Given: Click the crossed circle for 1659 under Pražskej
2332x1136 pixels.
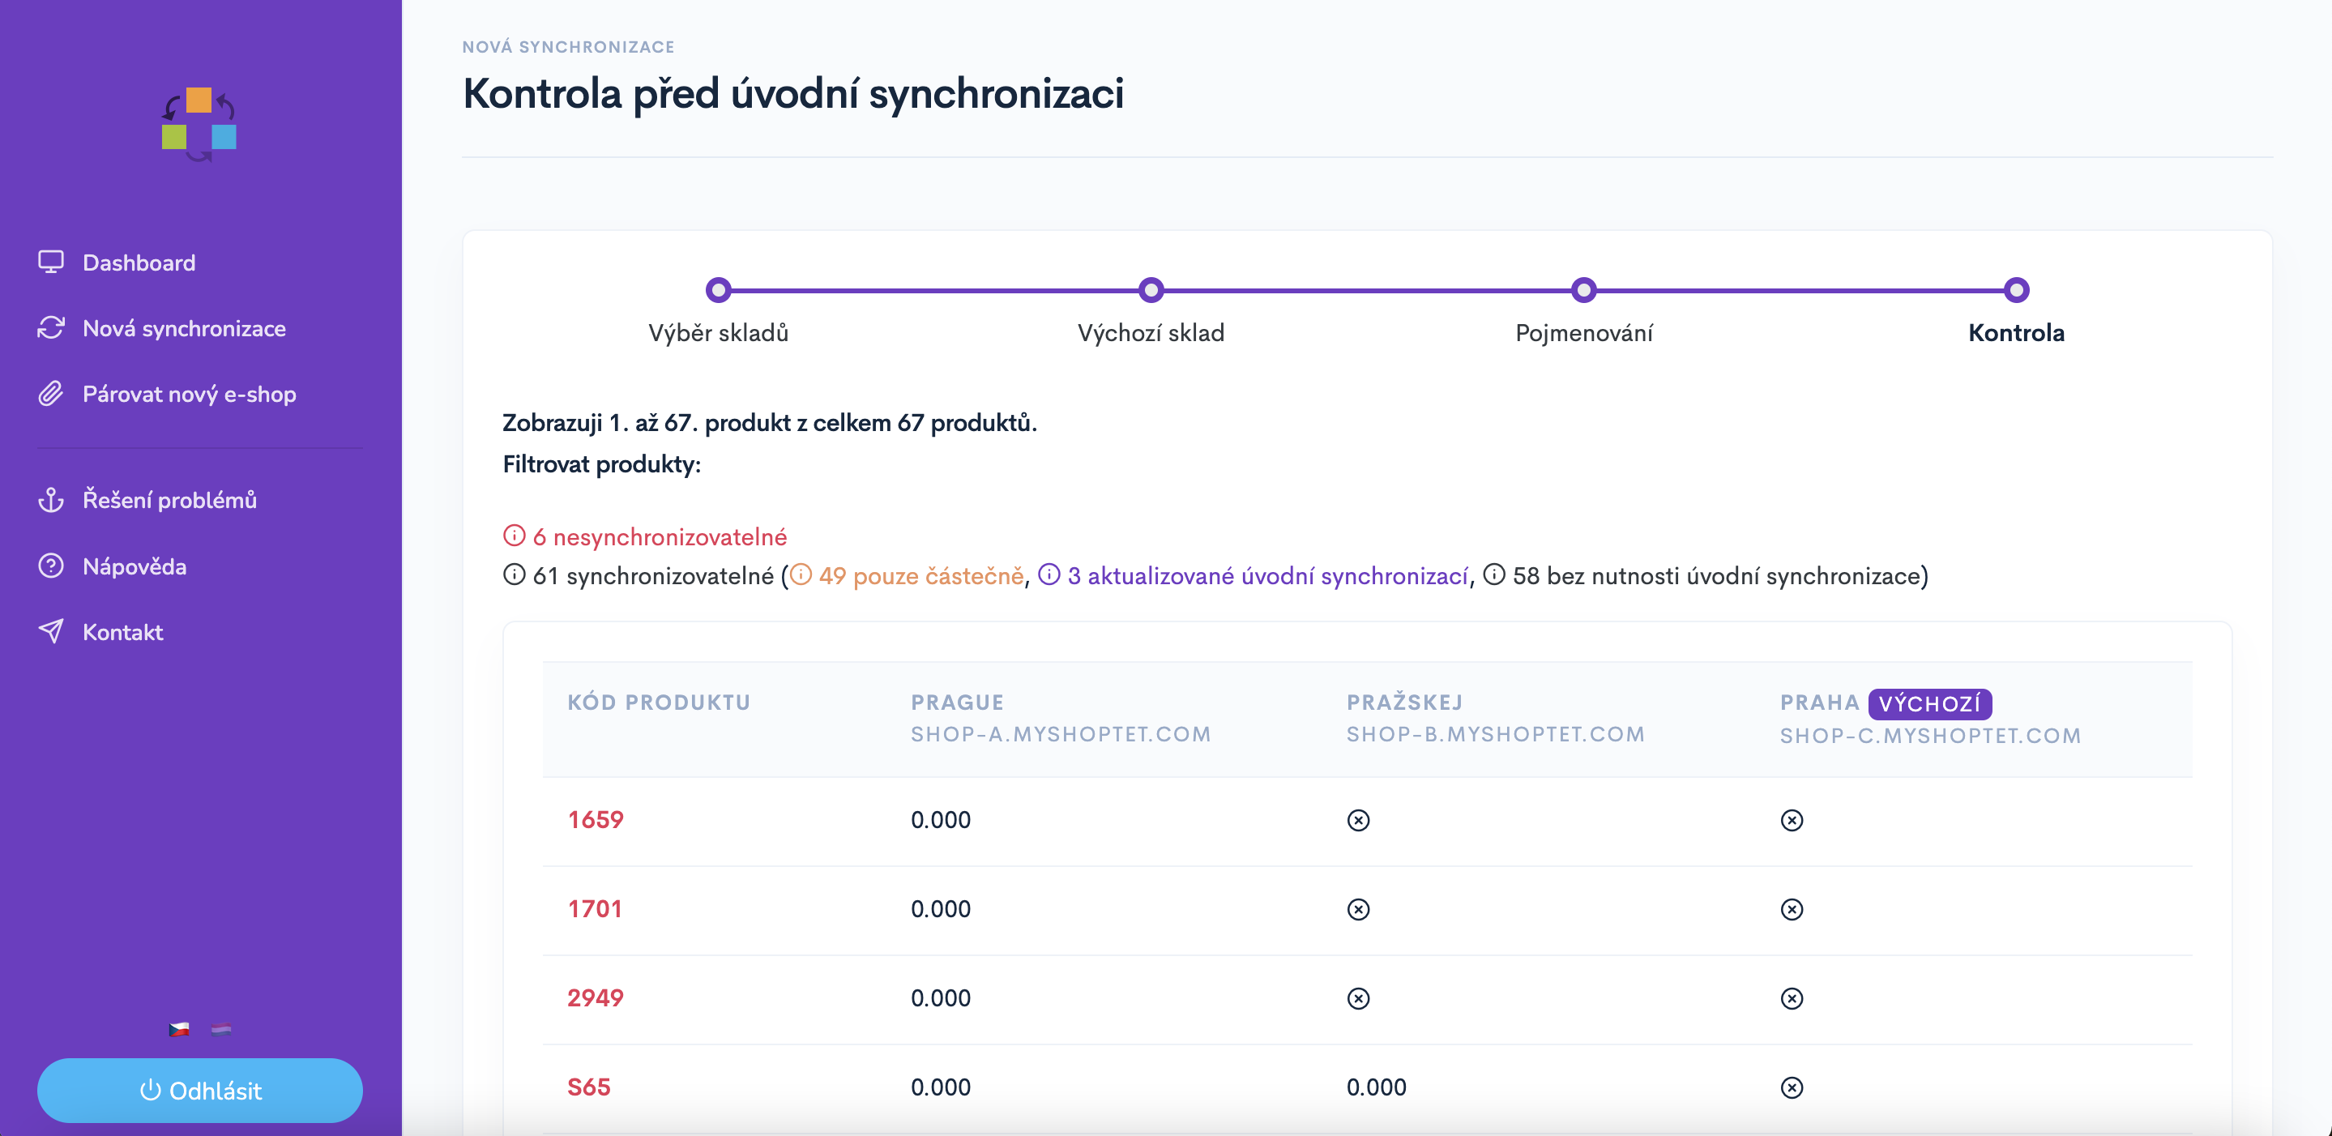Looking at the screenshot, I should 1358,820.
